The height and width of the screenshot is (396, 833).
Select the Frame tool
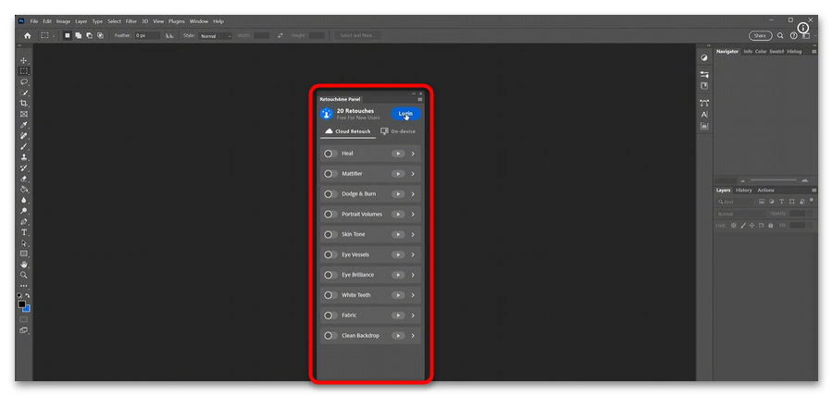(24, 114)
